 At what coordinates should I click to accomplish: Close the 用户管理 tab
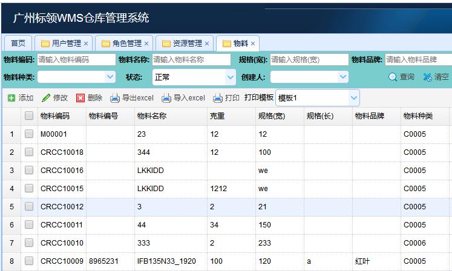86,44
